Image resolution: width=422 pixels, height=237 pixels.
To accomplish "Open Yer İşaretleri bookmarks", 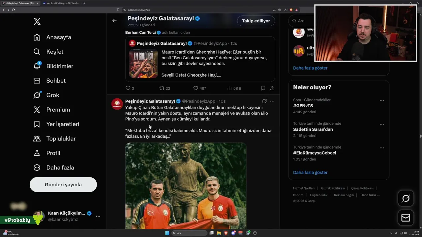I will point(56,124).
